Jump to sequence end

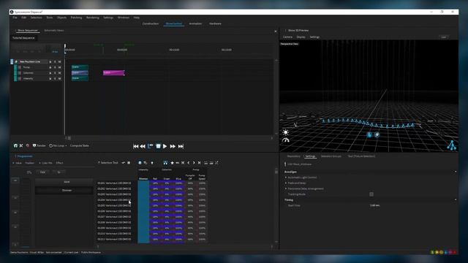coord(181,146)
